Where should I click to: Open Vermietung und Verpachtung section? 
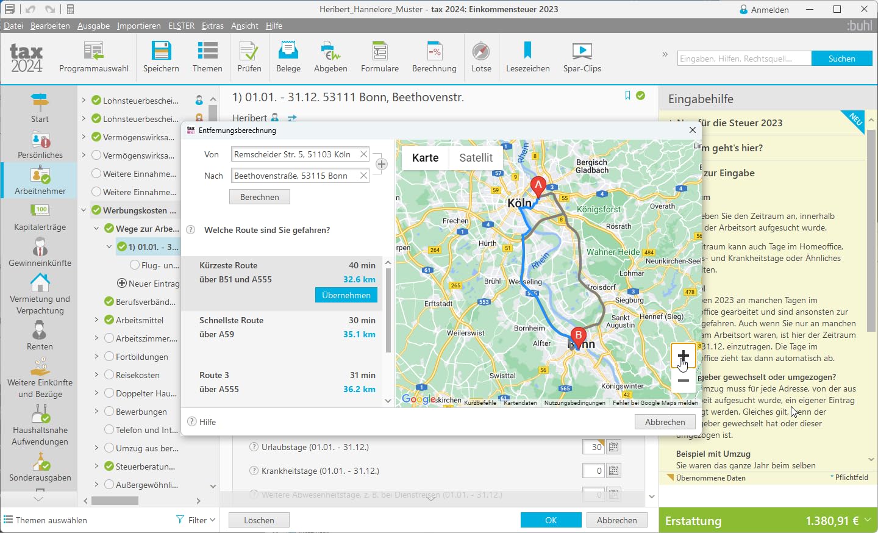tap(40, 295)
